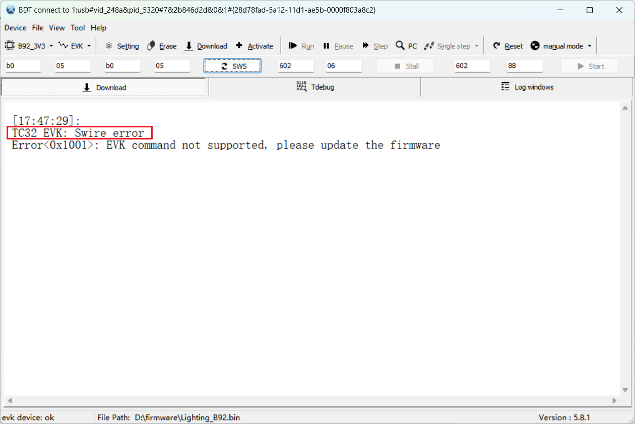Click the Single step toolbar button
This screenshot has width=635, height=424.
447,46
